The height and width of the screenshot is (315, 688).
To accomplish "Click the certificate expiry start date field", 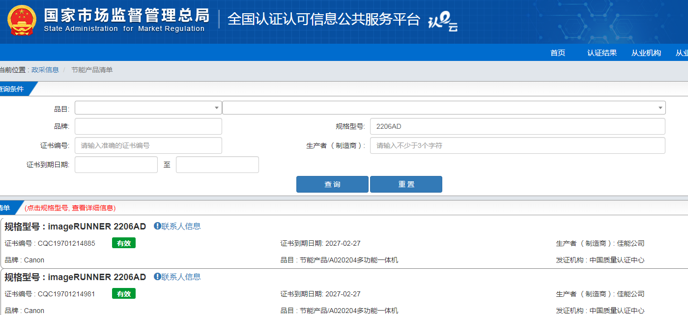I will click(116, 165).
